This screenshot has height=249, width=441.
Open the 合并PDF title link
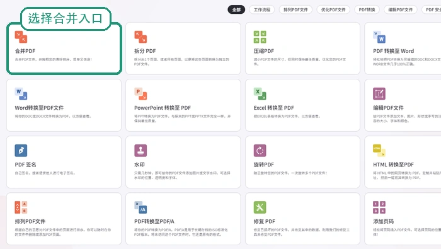[25, 51]
